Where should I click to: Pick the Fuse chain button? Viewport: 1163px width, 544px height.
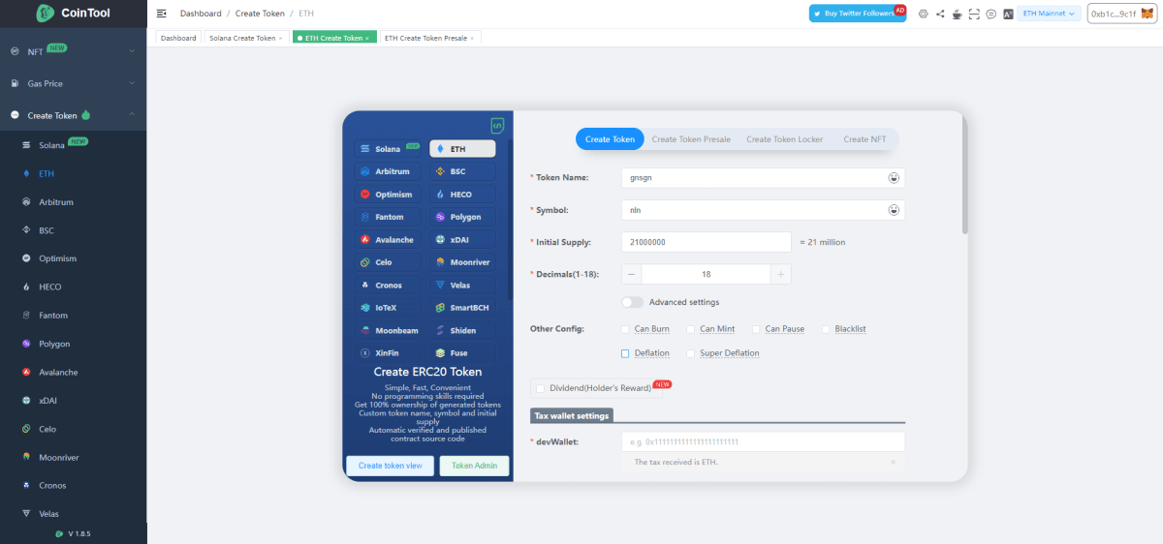tap(462, 353)
